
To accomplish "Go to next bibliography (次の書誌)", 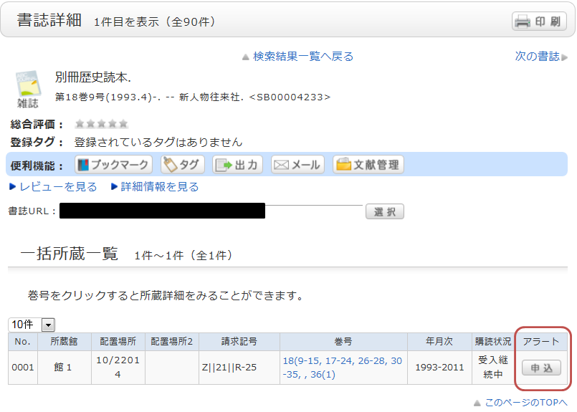I will [538, 57].
